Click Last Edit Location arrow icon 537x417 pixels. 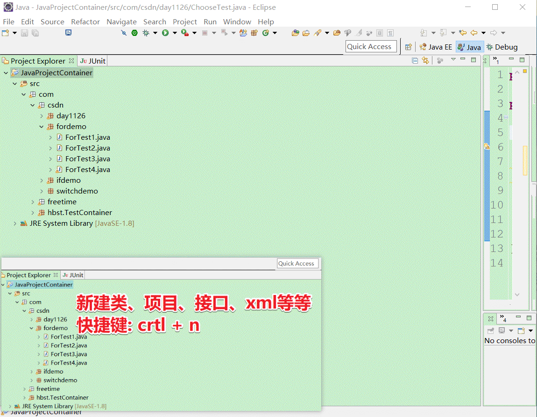[463, 33]
